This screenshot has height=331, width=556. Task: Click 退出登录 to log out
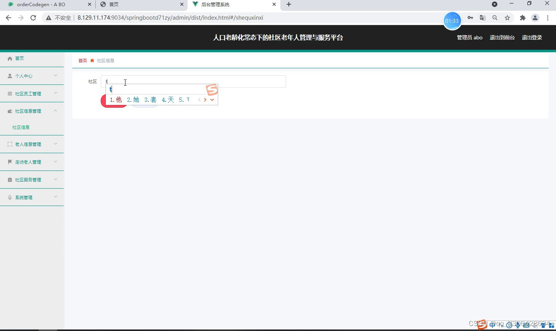click(x=532, y=37)
